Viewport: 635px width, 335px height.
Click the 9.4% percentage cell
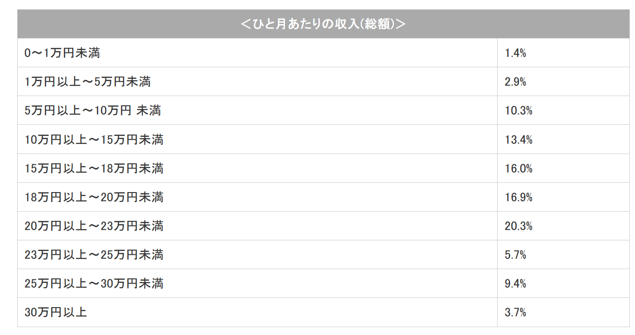coord(515,283)
